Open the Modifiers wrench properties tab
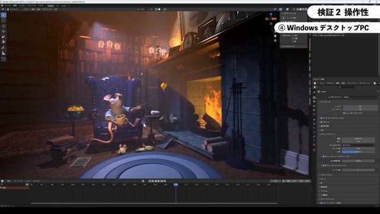Image resolution: width=380 pixels, height=214 pixels. point(314,124)
